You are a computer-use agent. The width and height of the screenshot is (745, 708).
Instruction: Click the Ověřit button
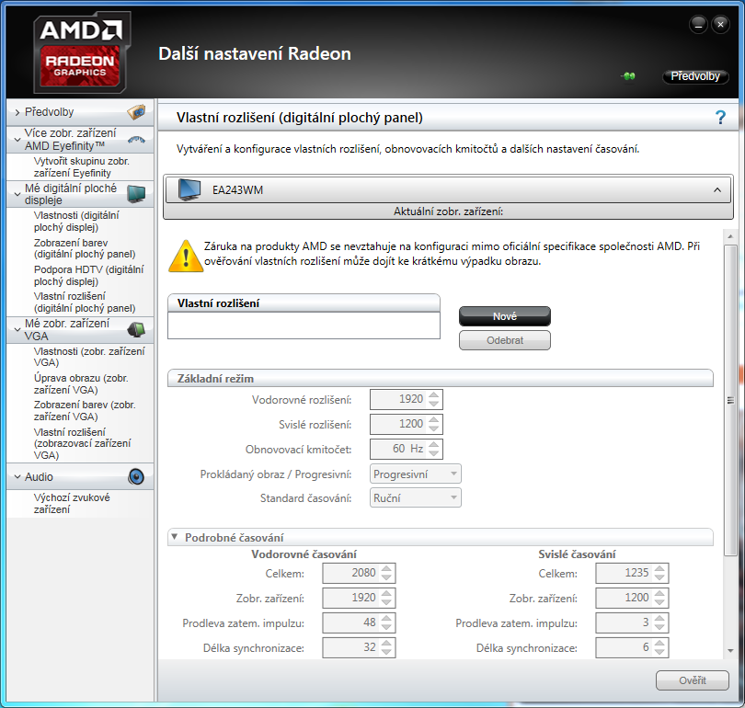tap(692, 680)
